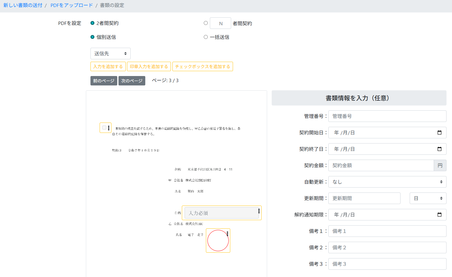Click チェックボックスを追加する button
This screenshot has width=452, height=277.
coord(203,67)
